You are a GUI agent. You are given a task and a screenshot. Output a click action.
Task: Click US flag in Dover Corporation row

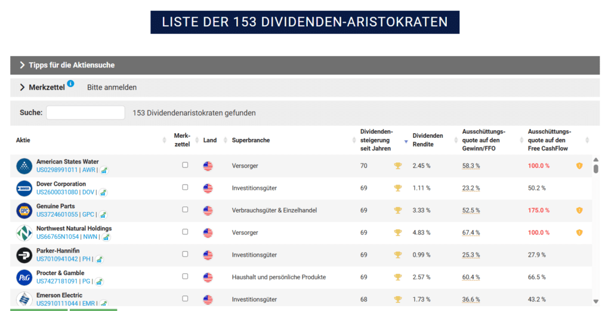click(208, 188)
